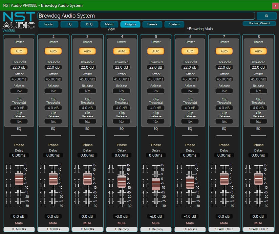Mute the SPARE OUT 2 output
Image resolution: width=279 pixels, height=234 pixels.
click(x=258, y=223)
